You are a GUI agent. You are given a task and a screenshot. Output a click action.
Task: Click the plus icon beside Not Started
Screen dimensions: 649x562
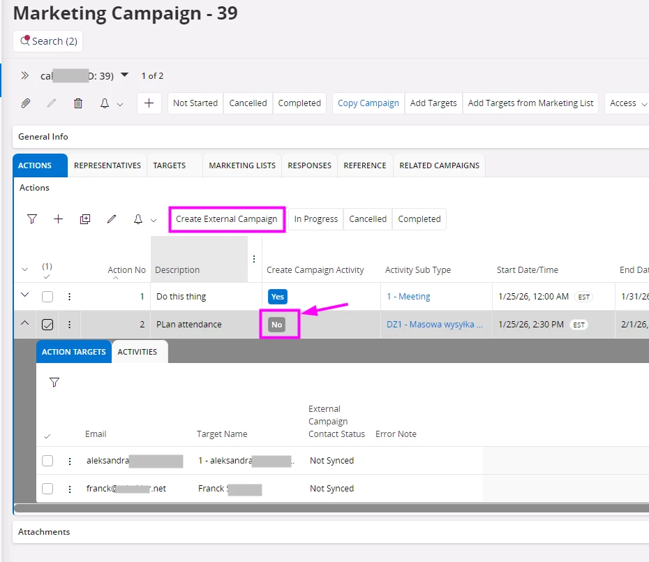[x=149, y=103]
